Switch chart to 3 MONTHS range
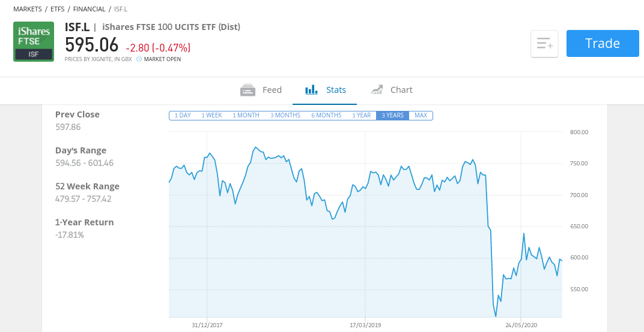This screenshot has width=644, height=332. [285, 115]
